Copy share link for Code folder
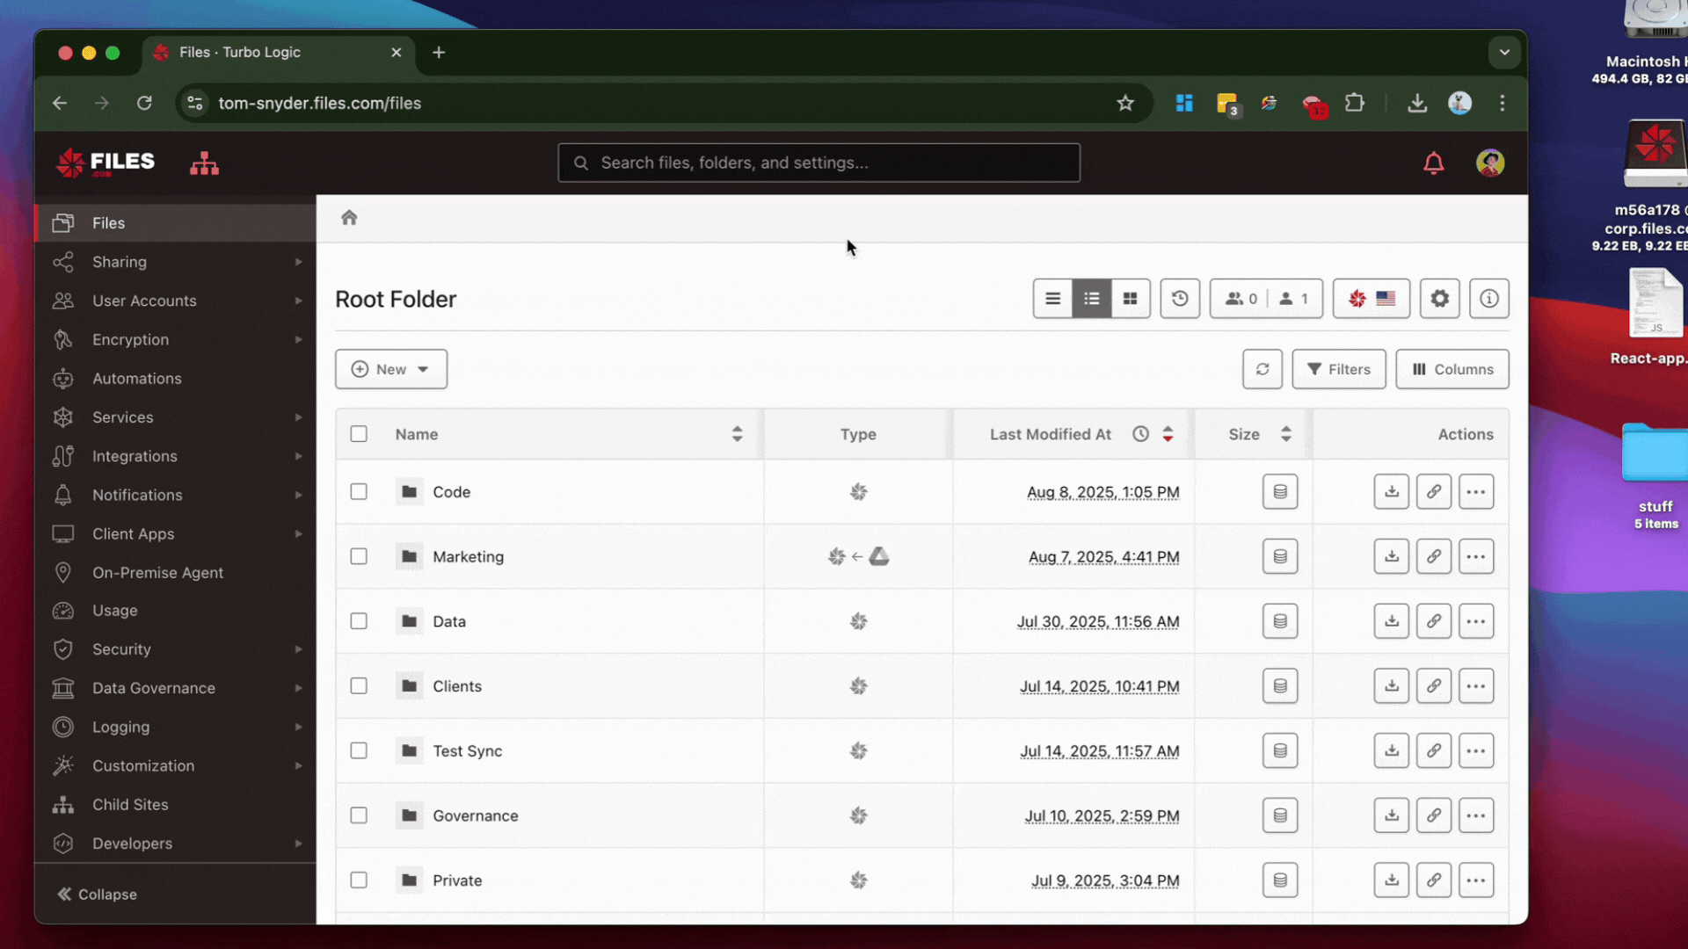 coord(1433,492)
